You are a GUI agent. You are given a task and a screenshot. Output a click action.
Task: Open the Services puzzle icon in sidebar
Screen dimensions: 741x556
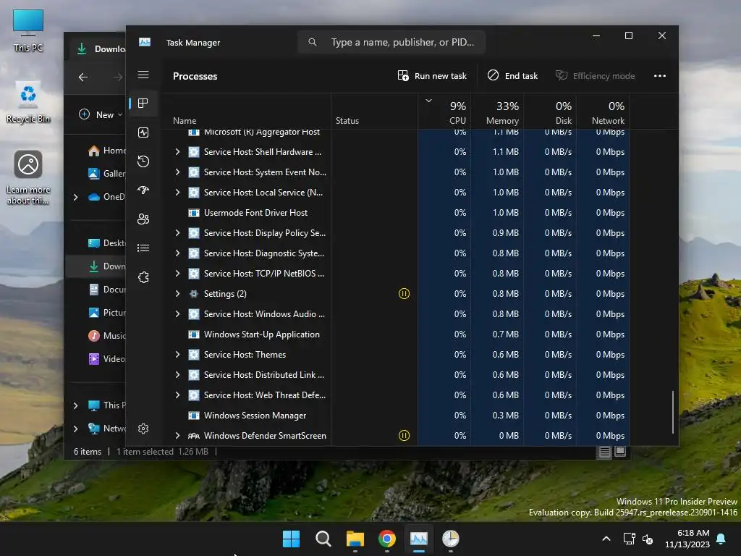pyautogui.click(x=143, y=277)
